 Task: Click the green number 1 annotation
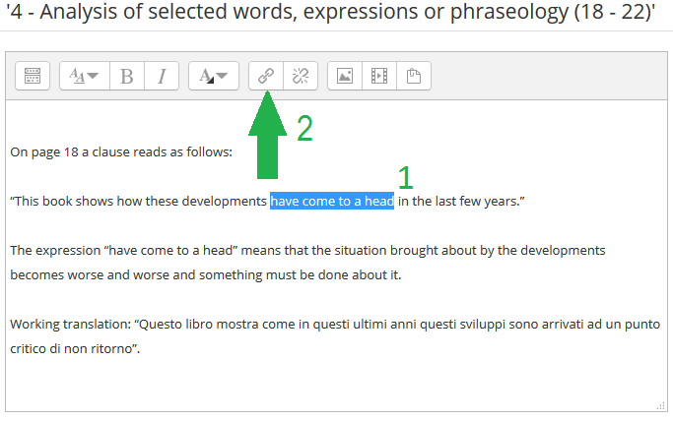[x=405, y=177]
